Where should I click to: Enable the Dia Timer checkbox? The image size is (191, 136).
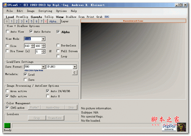[x=7, y=51]
